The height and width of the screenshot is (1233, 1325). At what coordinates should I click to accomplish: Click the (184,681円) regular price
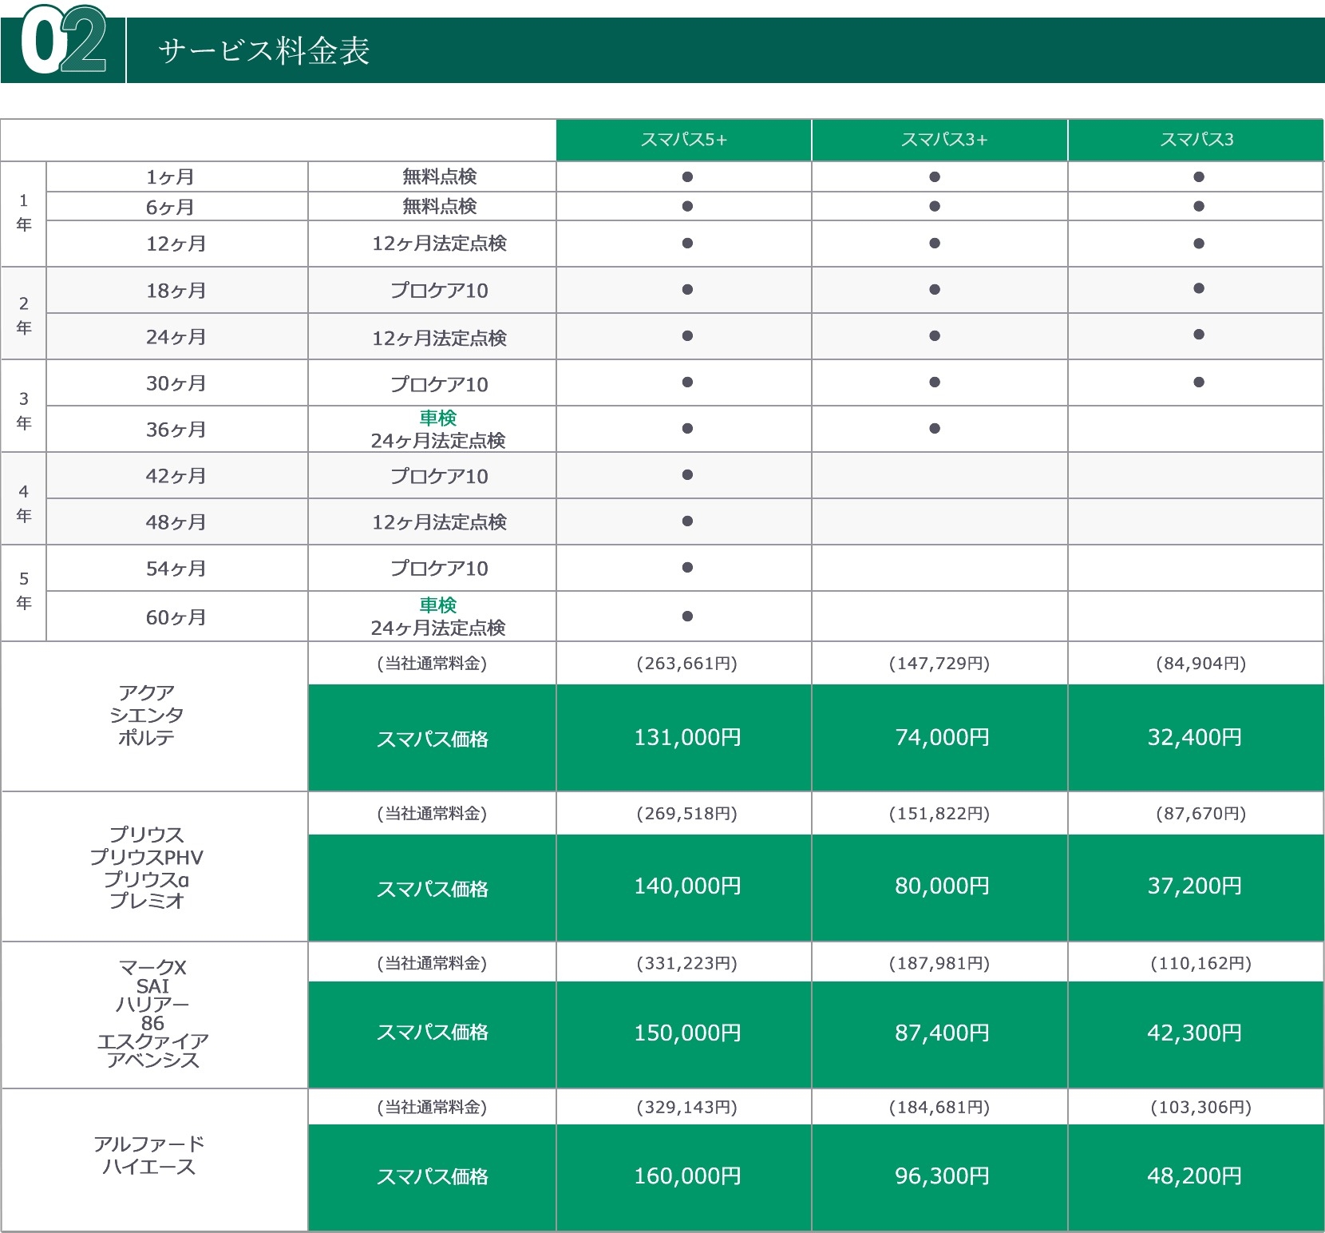pyautogui.click(x=939, y=1108)
